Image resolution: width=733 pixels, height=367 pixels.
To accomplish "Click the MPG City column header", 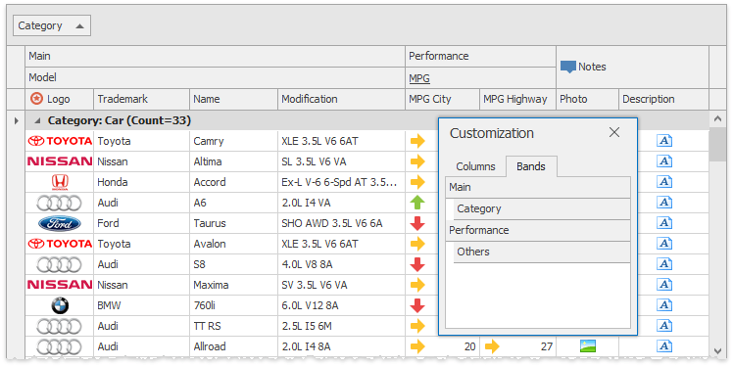I will (x=442, y=99).
